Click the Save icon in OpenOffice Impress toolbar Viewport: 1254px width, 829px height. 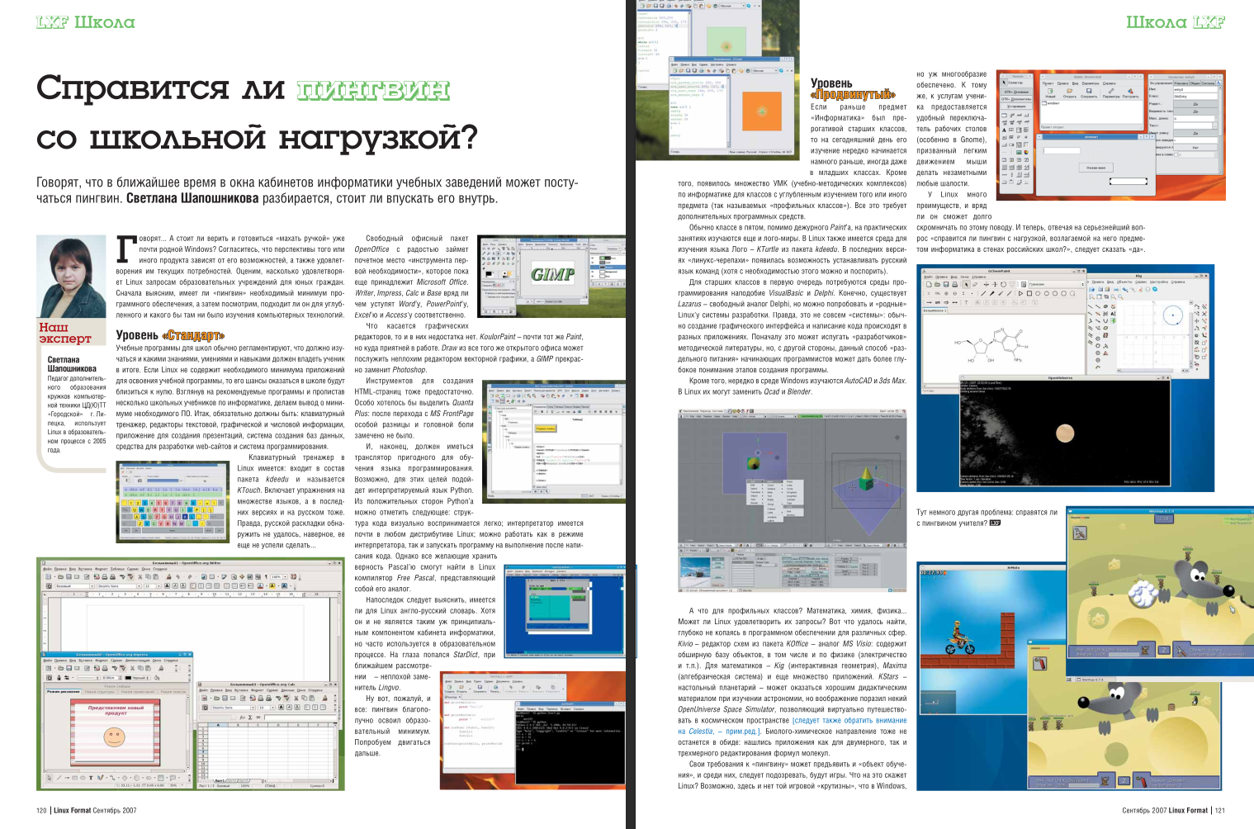pos(69,668)
